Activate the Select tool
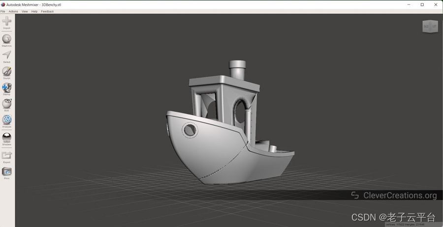The image size is (443, 227). coord(7,55)
